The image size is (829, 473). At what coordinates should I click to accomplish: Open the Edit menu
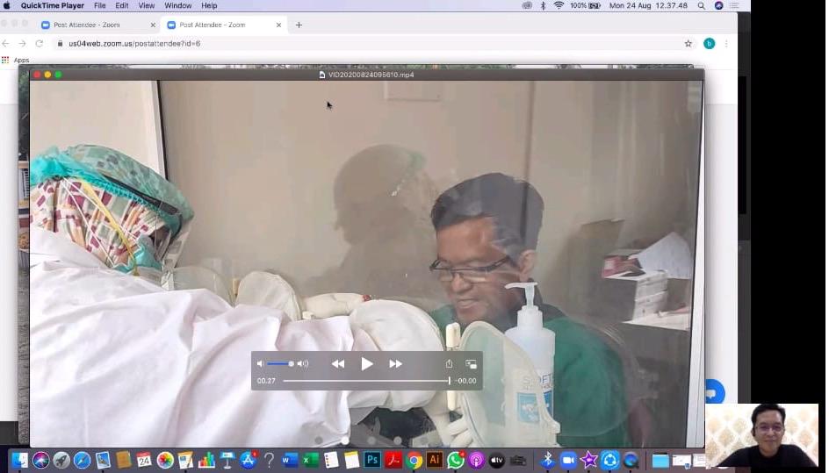coord(121,5)
